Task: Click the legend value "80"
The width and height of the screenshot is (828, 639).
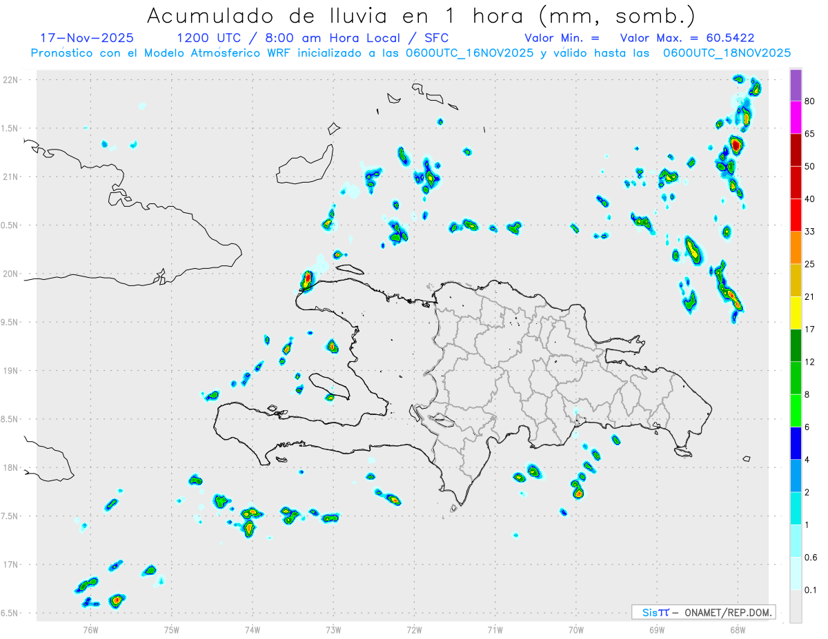Action: (810, 101)
